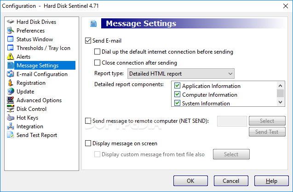Enable dial up default internet connection option

[x=97, y=52]
